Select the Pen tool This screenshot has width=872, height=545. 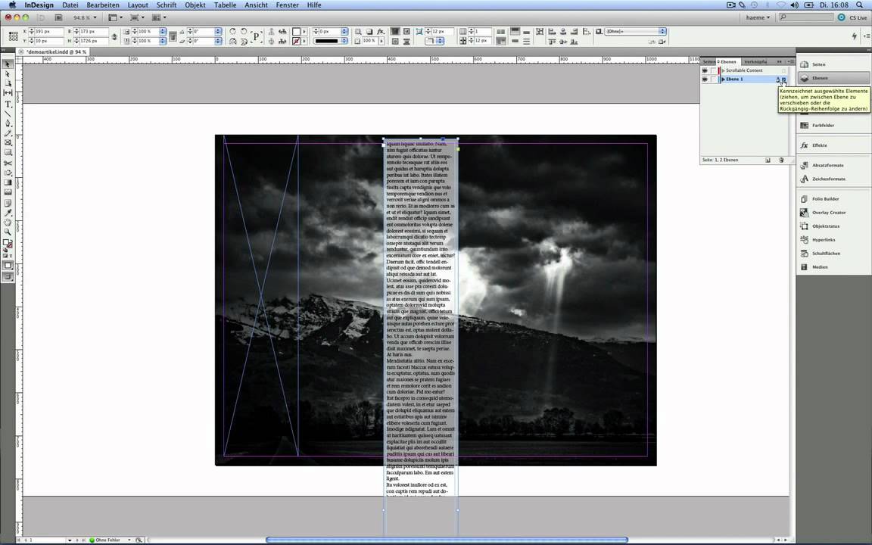(x=8, y=123)
